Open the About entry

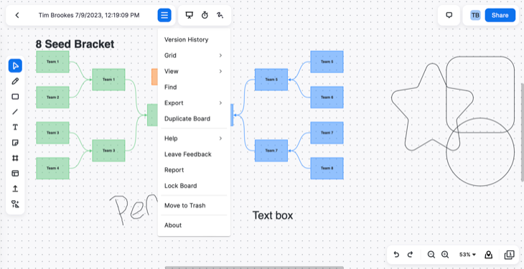tap(194, 225)
